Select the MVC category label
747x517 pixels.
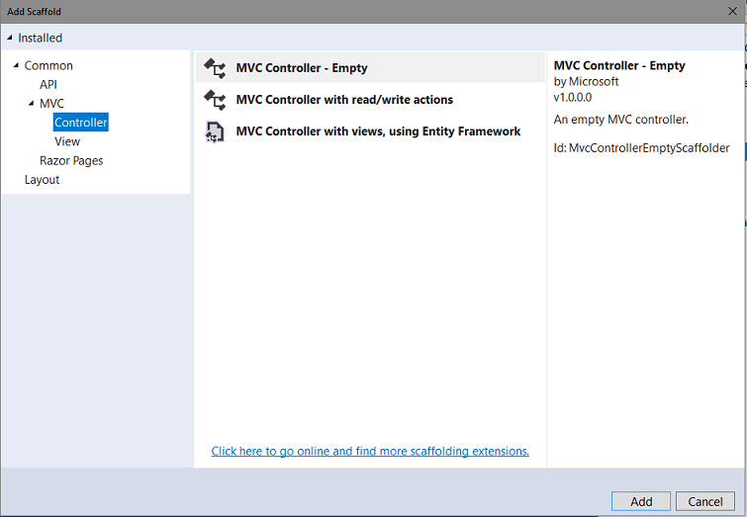51,104
